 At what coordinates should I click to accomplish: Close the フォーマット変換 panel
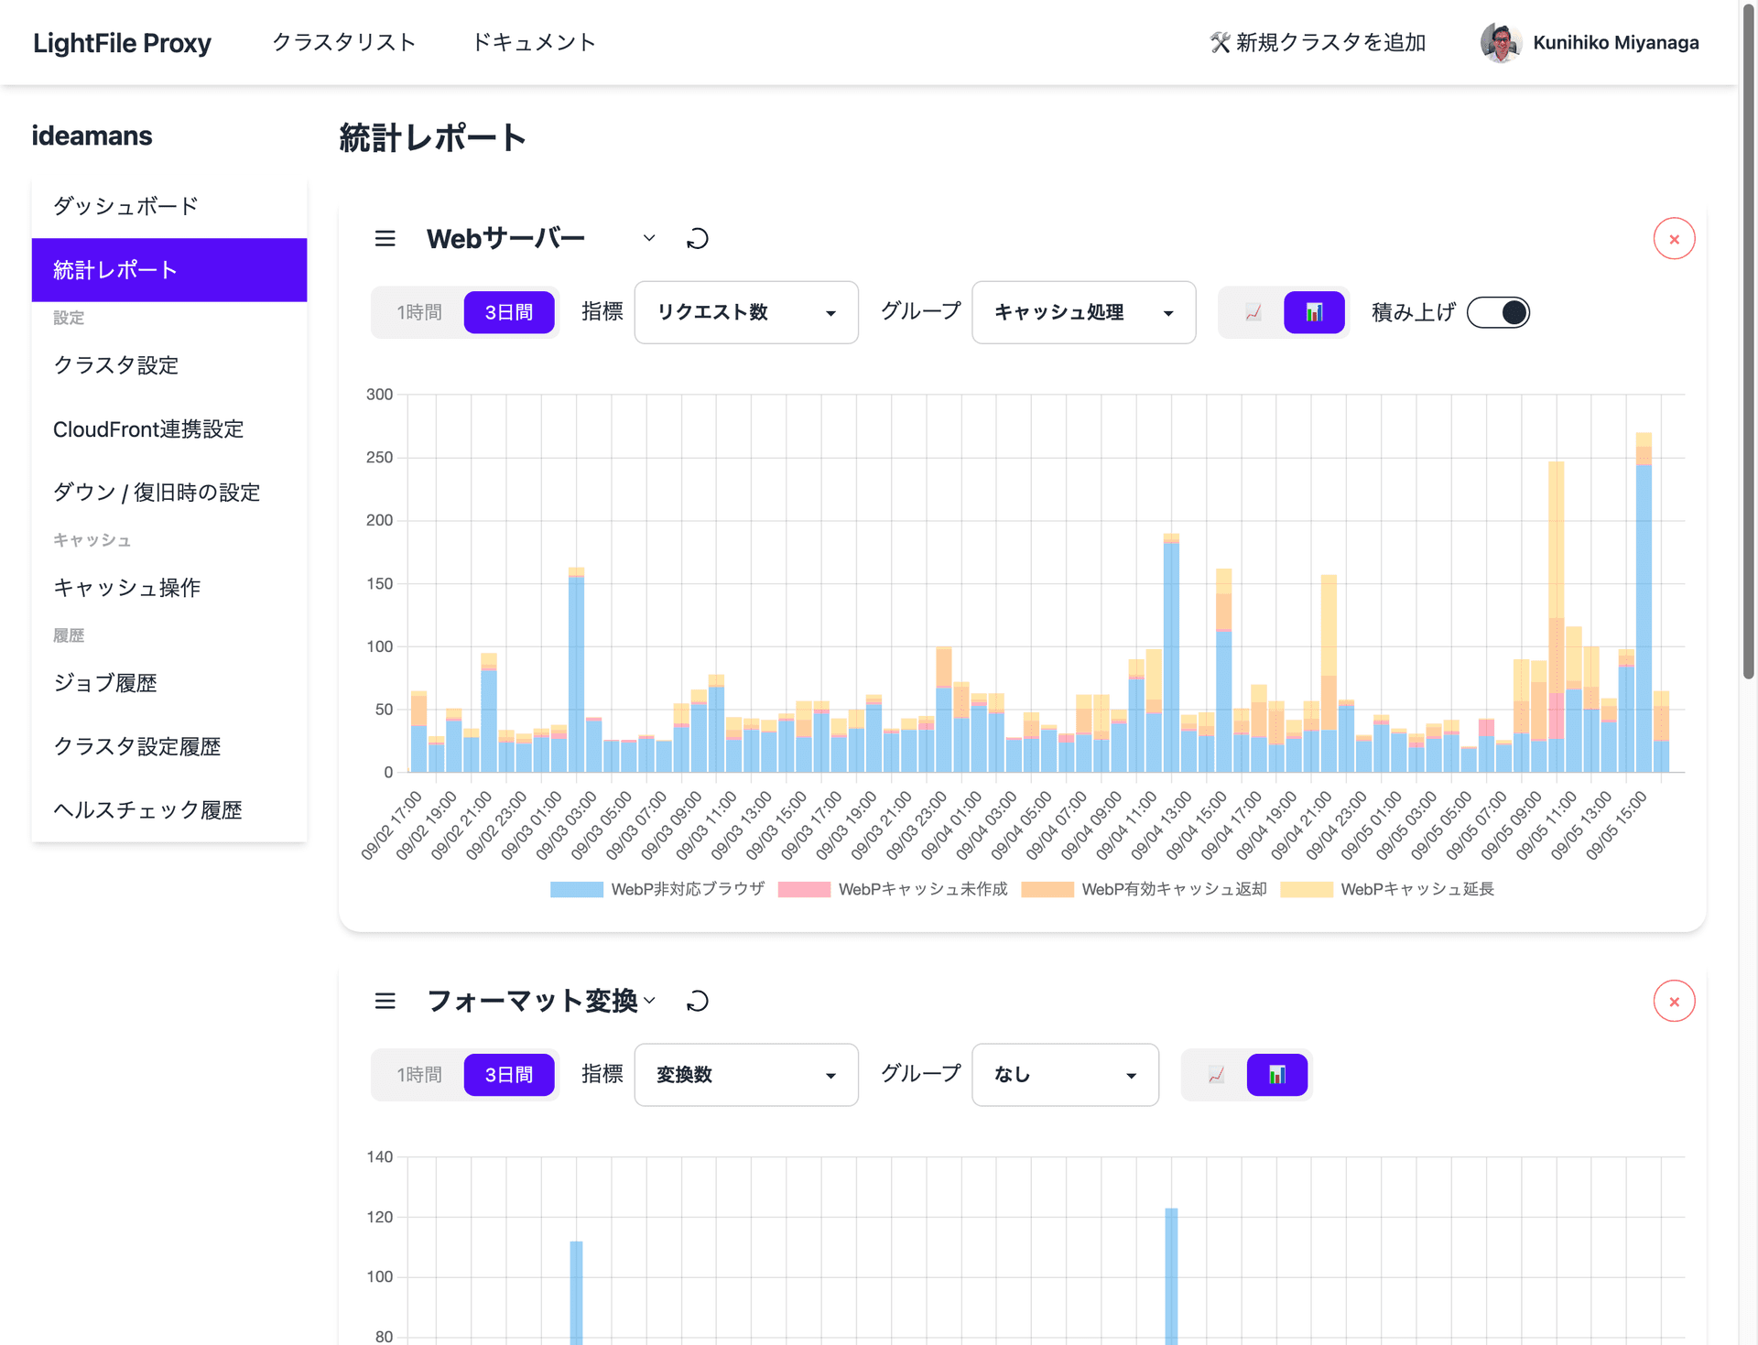[1673, 1001]
